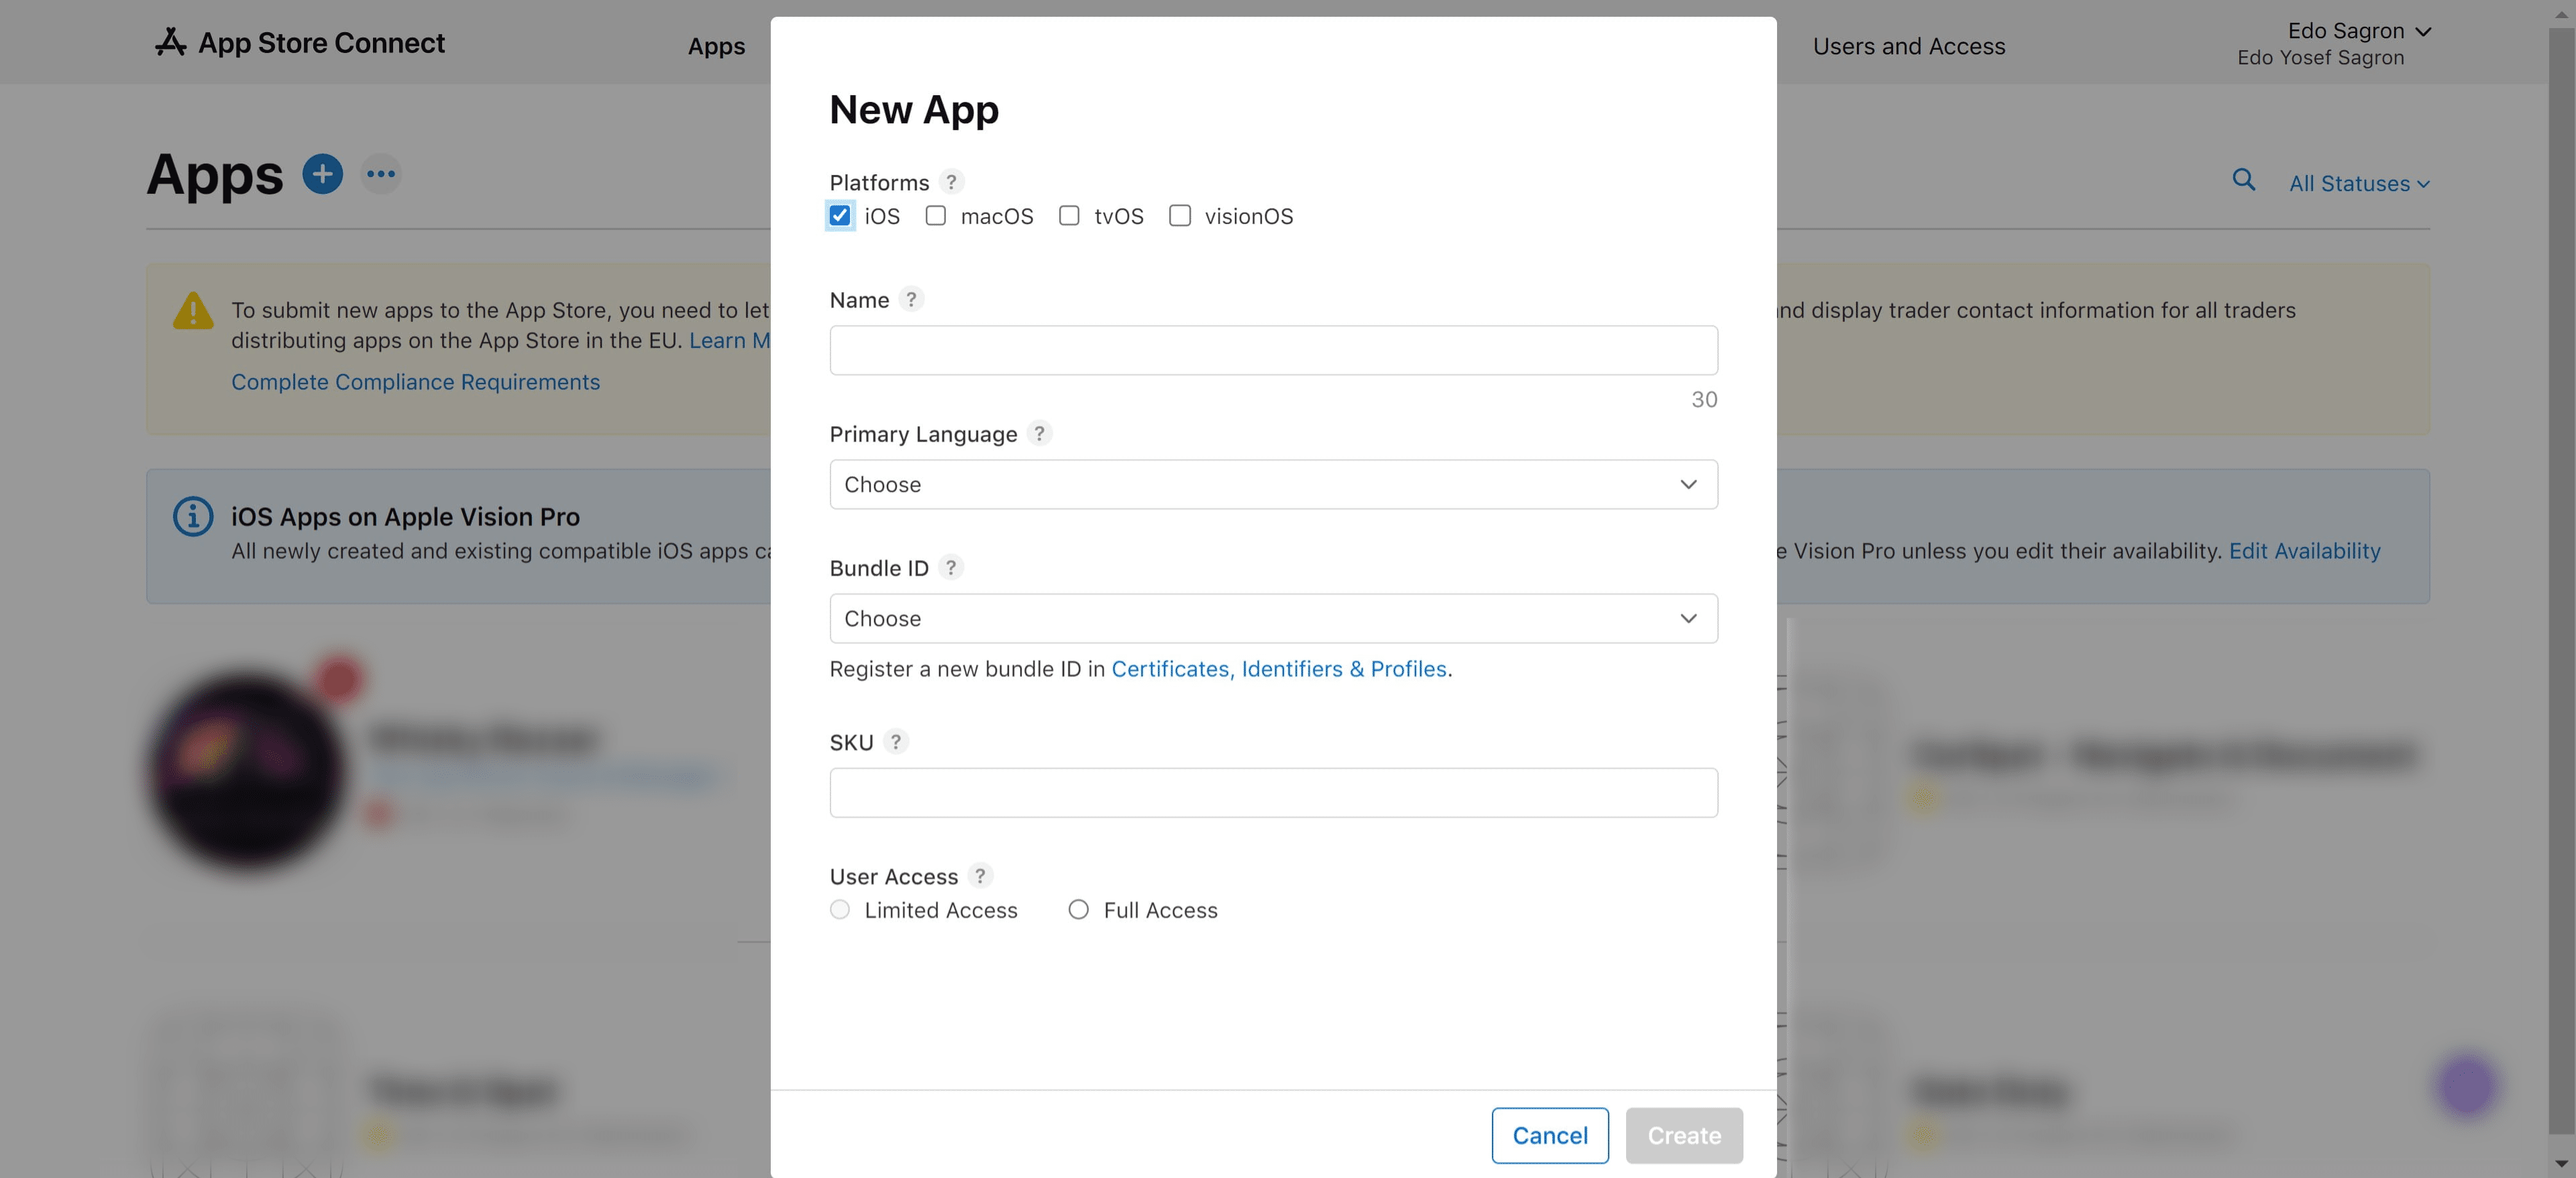This screenshot has height=1178, width=2576.
Task: Select the Full Access radio button
Action: (x=1078, y=909)
